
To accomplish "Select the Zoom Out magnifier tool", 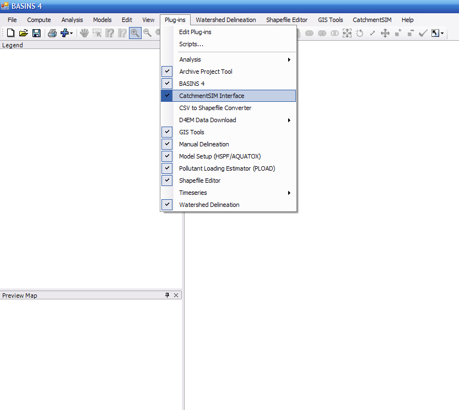I will click(x=147, y=33).
